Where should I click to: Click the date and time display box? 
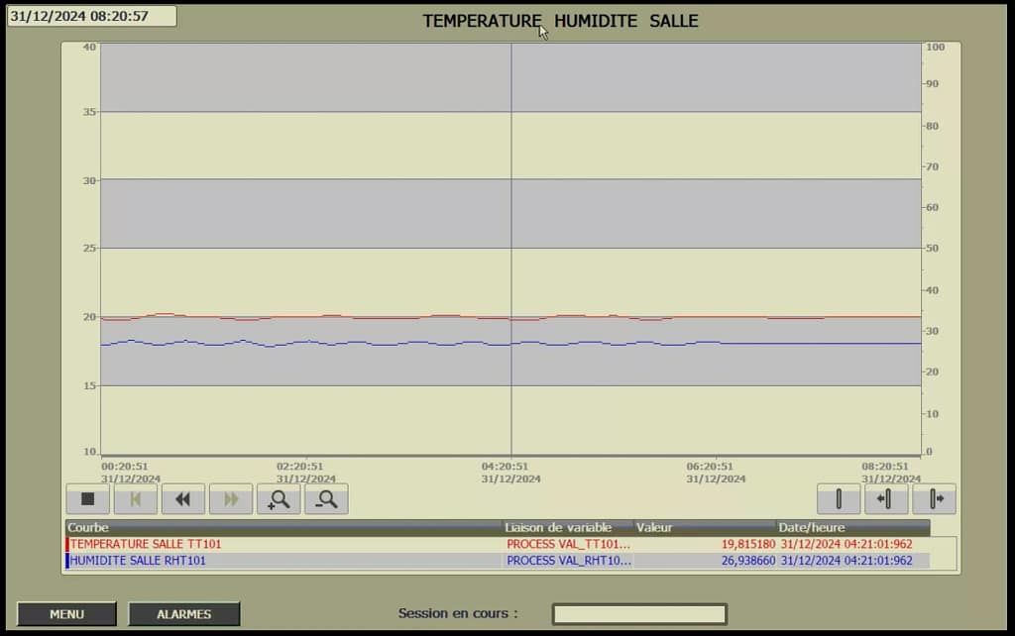click(92, 16)
